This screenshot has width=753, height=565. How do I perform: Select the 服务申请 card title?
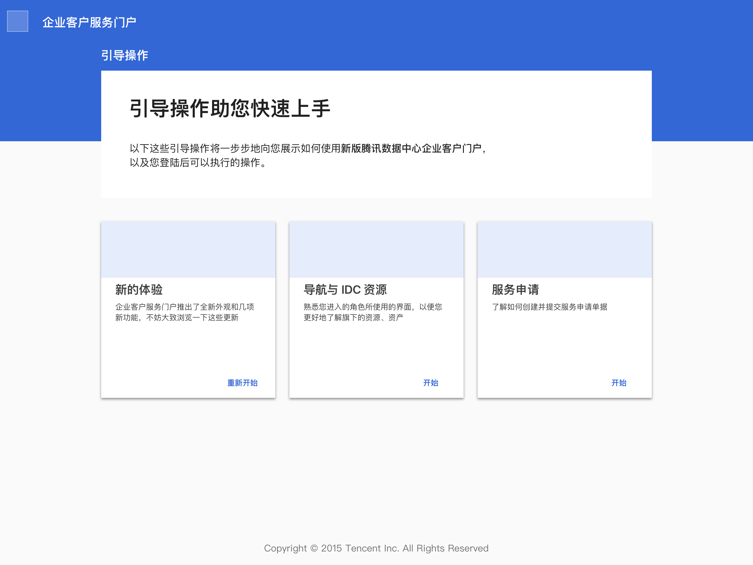point(515,290)
